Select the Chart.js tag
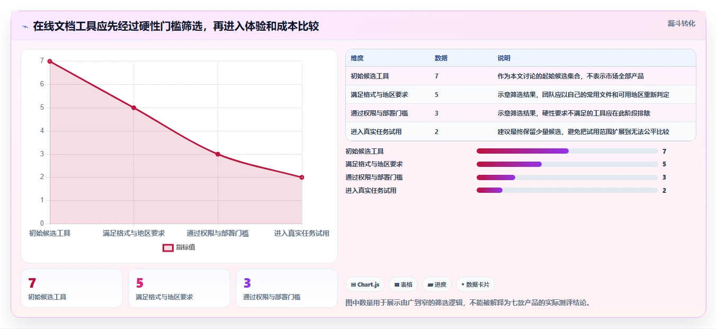The image size is (717, 329). [x=365, y=284]
